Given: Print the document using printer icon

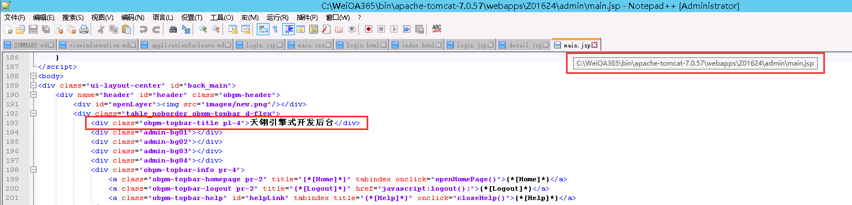Looking at the screenshot, I should 84,29.
